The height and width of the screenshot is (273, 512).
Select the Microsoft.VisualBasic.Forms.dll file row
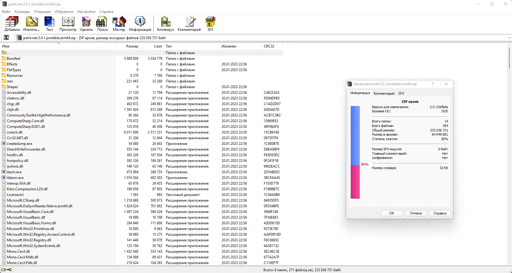pyautogui.click(x=142, y=223)
